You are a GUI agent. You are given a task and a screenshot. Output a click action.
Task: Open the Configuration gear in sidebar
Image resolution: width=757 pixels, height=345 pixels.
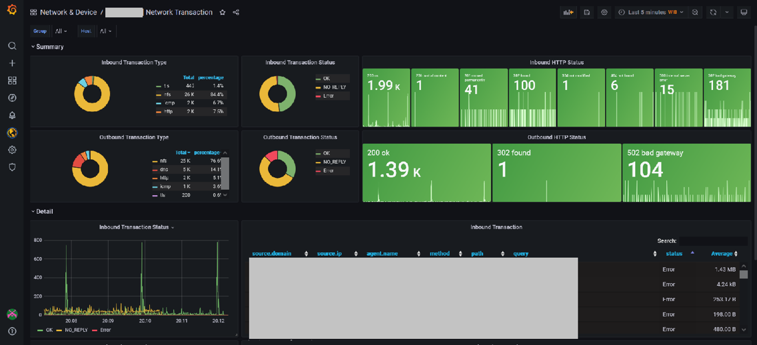(x=12, y=150)
